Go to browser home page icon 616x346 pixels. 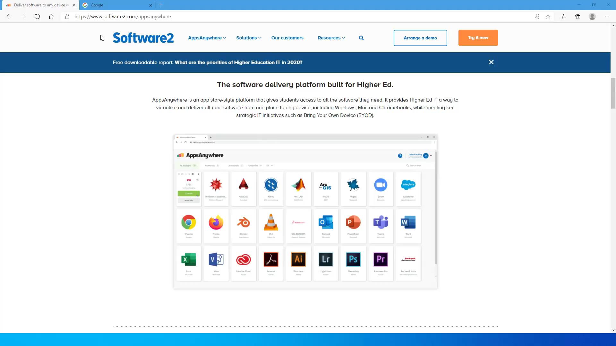pos(51,16)
